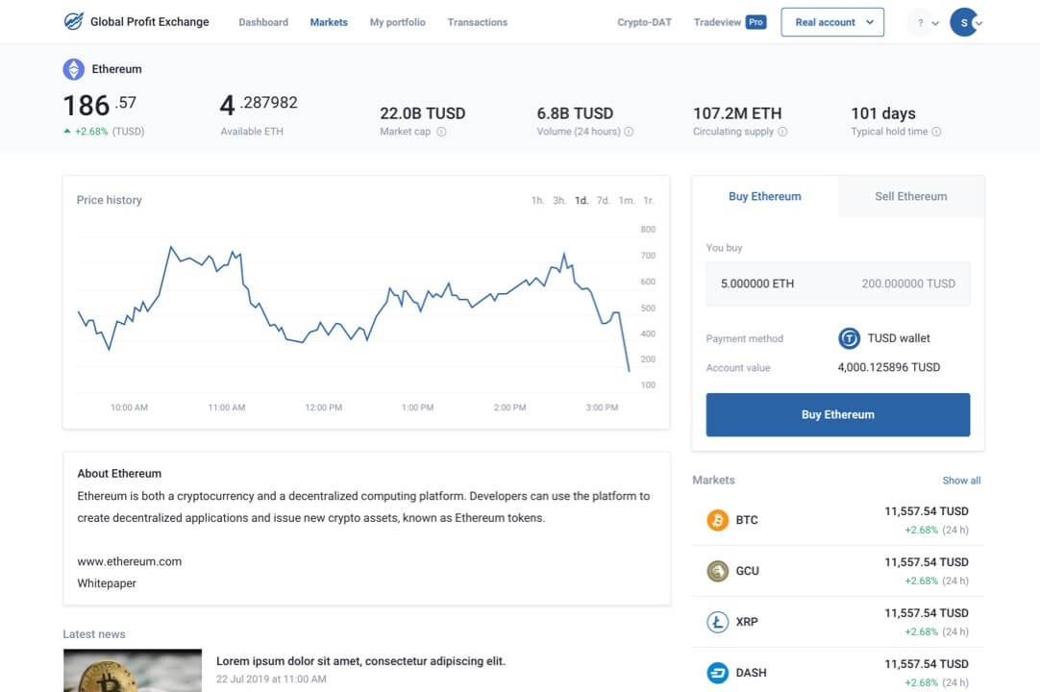The height and width of the screenshot is (692, 1040).
Task: Click the 107.2M ETH supply value
Action: (737, 113)
